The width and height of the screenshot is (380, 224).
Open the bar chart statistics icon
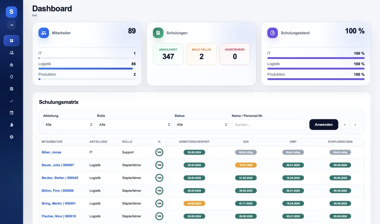coord(11,64)
